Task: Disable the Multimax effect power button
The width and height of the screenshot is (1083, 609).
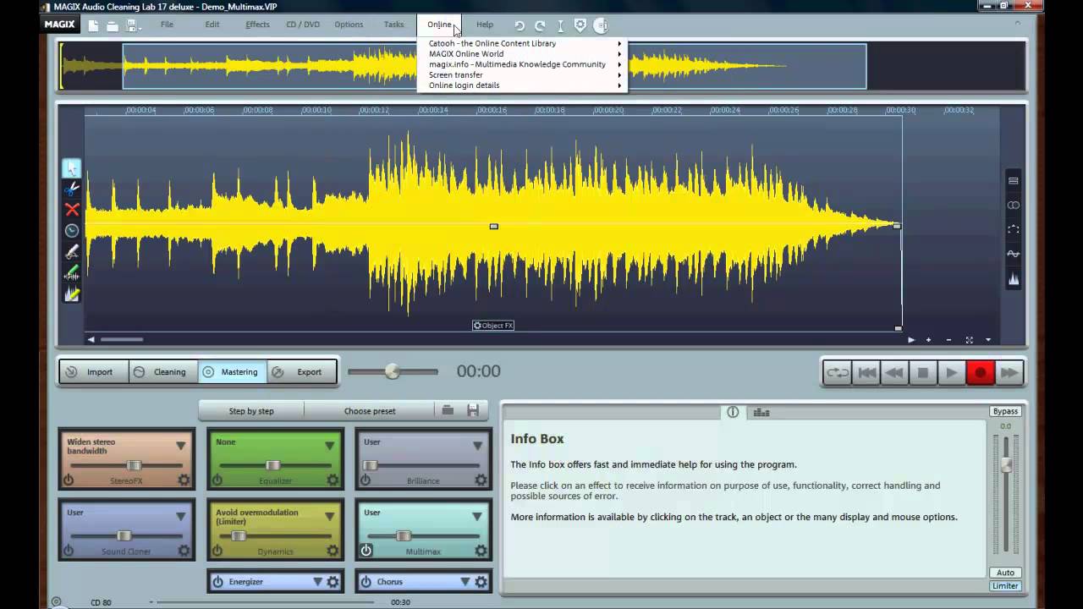Action: click(366, 551)
